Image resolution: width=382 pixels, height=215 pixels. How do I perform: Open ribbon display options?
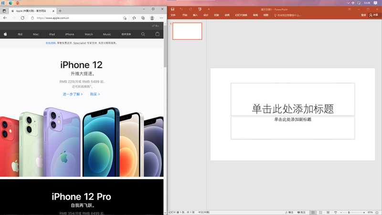click(350, 9)
